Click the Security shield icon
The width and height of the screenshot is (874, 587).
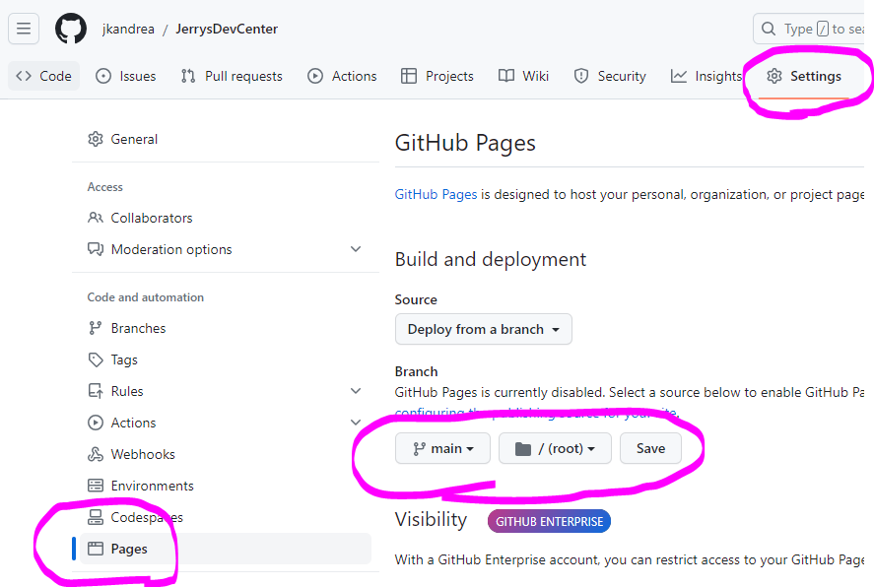click(581, 76)
